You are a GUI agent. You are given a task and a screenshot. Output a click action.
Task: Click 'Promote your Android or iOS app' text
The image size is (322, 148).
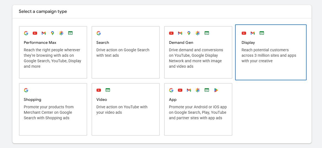(198, 112)
